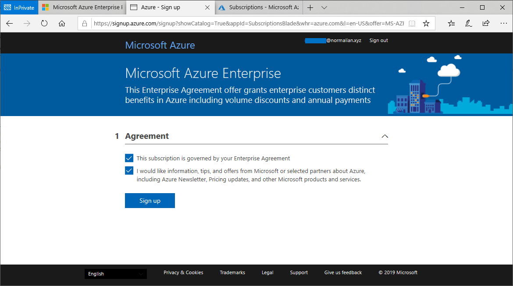This screenshot has height=286, width=513.
Task: Switch to Microsoft Azure Enterprise tab
Action: pyautogui.click(x=83, y=7)
